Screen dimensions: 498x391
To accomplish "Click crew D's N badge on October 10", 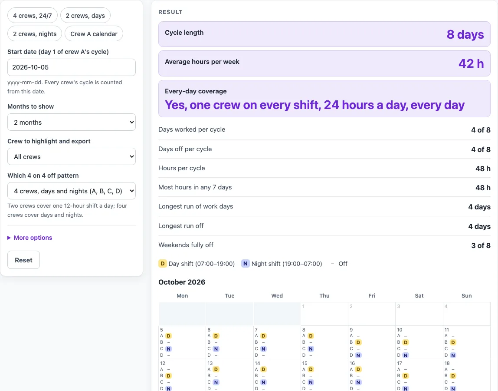I will click(405, 355).
